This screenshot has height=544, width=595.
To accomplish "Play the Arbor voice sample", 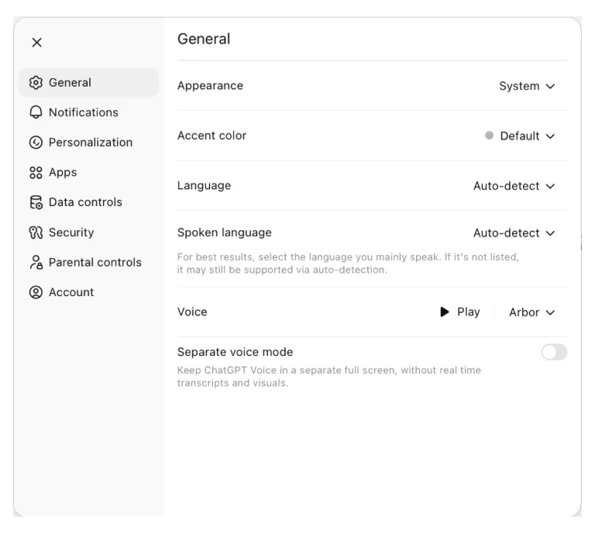I will tap(460, 312).
